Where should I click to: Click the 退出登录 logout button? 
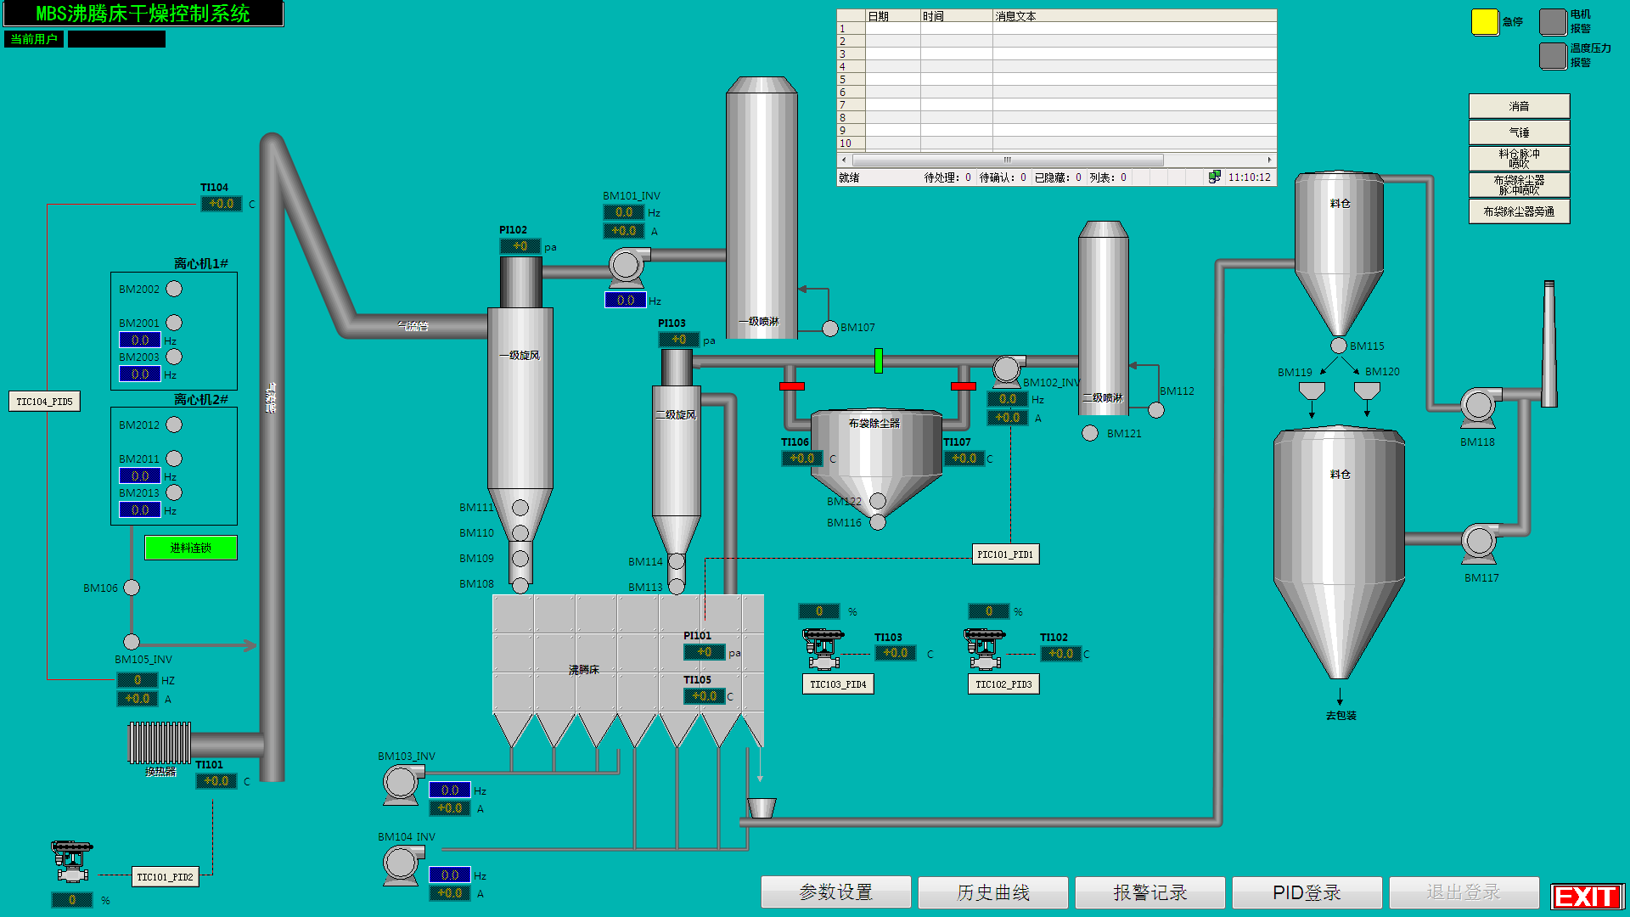click(x=1464, y=892)
